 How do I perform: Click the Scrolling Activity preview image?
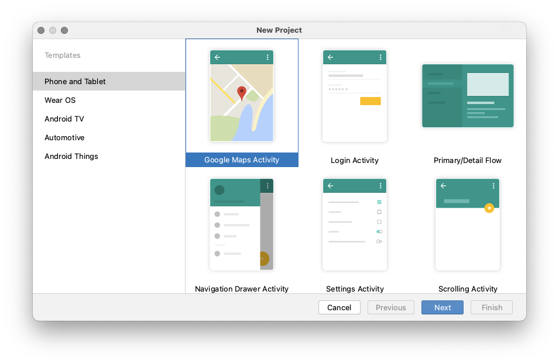[468, 224]
